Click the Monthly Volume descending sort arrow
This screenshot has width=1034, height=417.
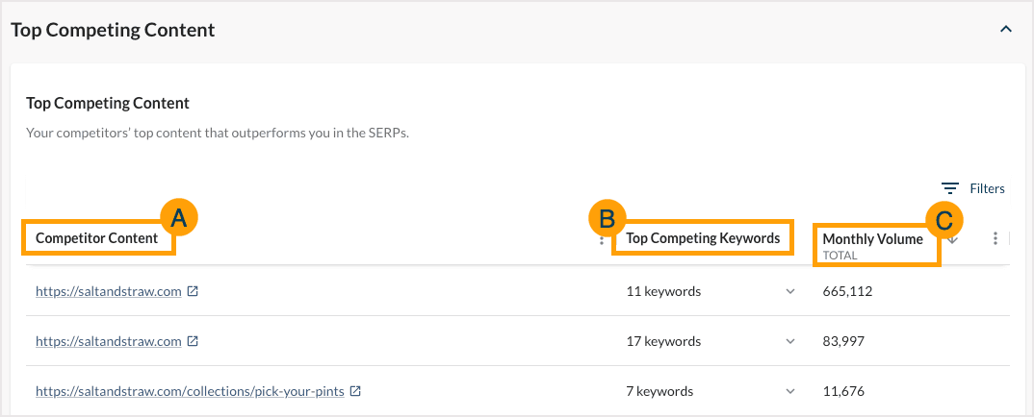953,239
